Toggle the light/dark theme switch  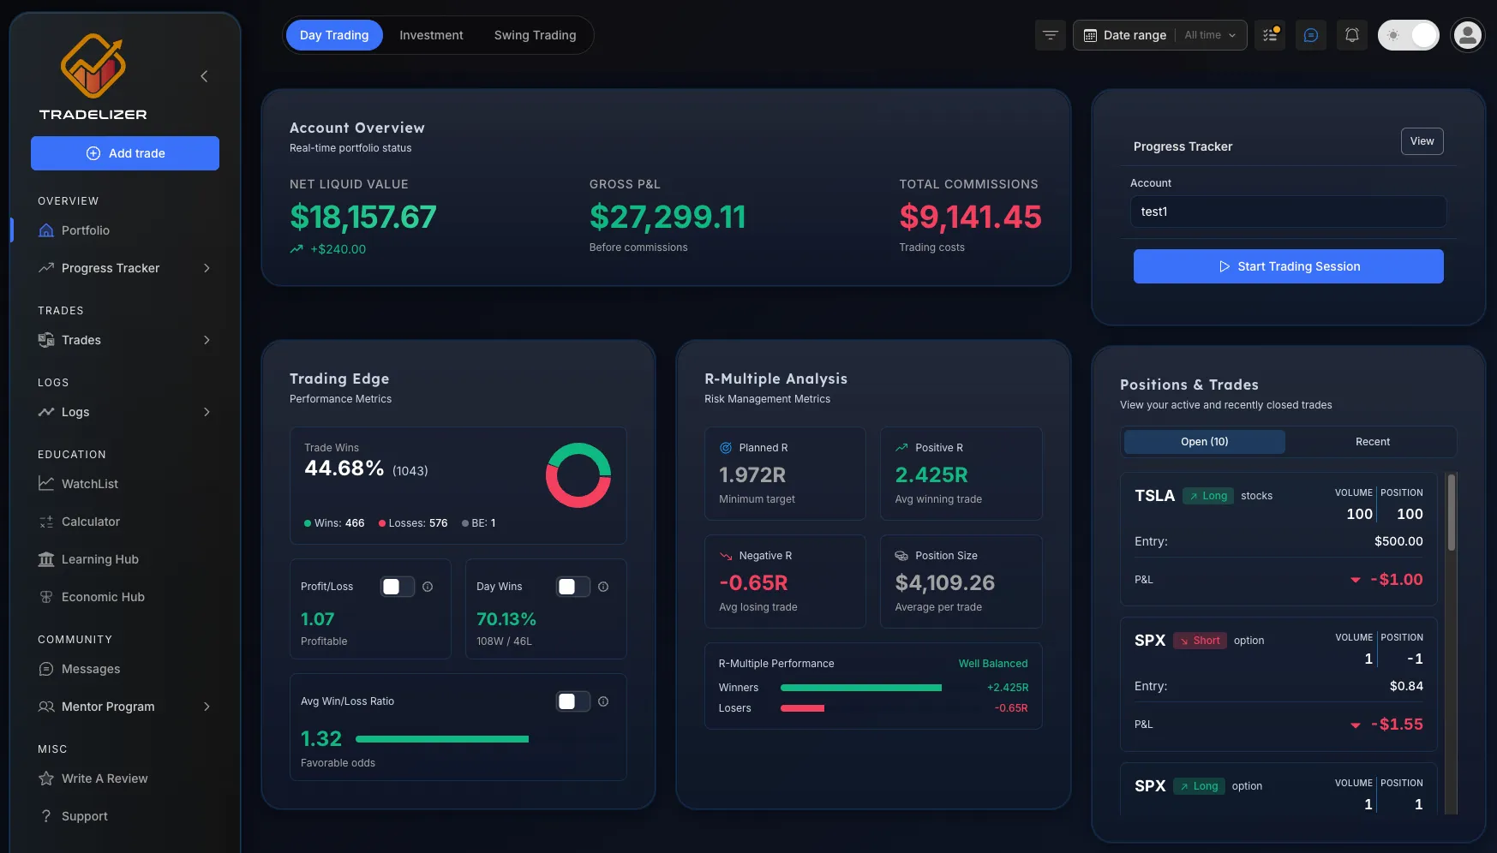[1409, 35]
